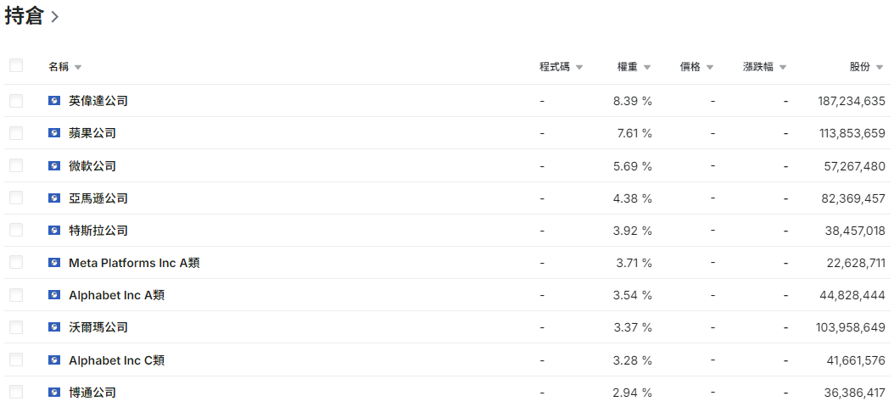
Task: Click the icon beside Meta Platforms Inc A類
Action: (54, 263)
